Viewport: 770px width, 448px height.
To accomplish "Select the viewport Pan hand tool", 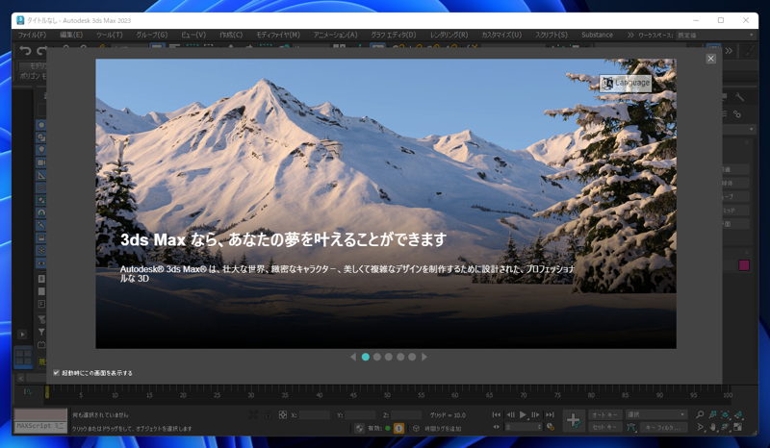I will point(713,428).
